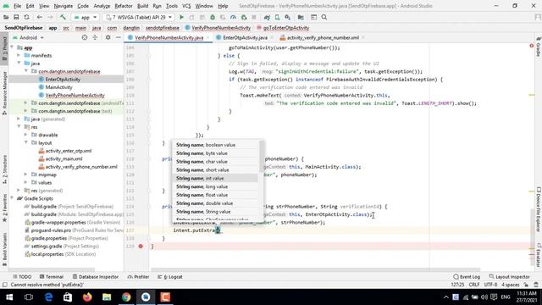Navigate back with the left arrow icon
The height and width of the screenshot is (305, 542).
point(40,17)
